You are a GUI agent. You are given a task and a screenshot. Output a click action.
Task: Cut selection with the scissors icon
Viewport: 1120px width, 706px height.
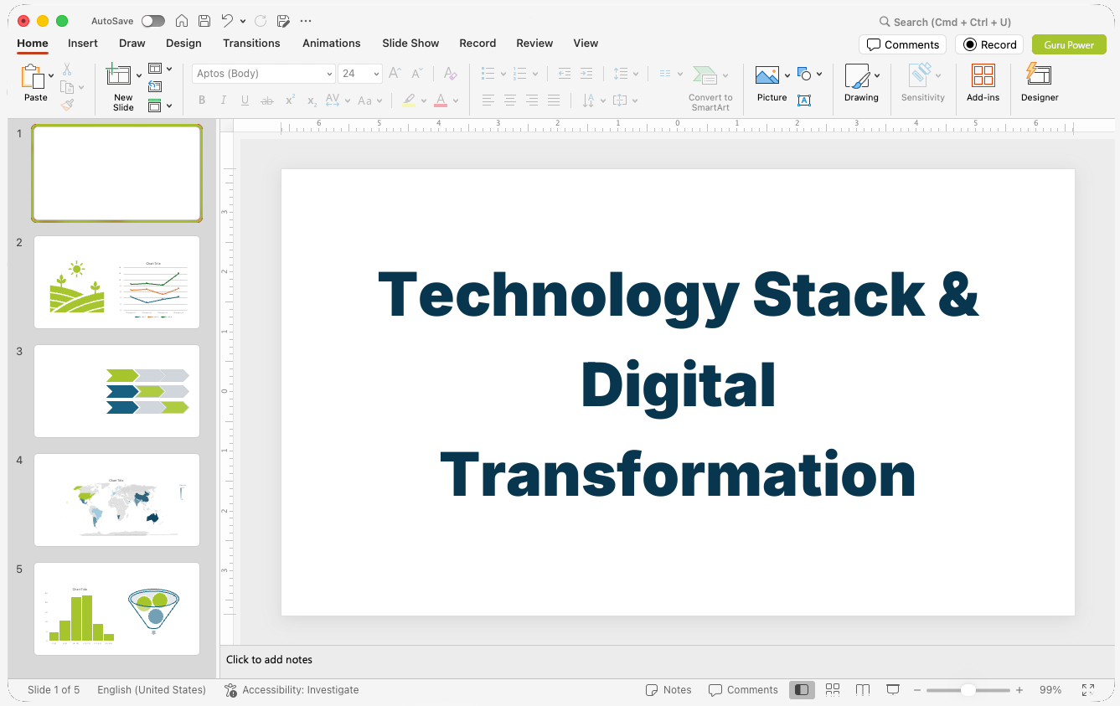coord(67,70)
